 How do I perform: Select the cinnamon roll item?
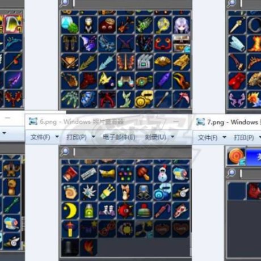click(70, 192)
